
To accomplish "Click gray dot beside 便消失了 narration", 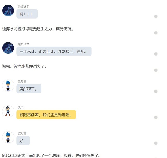I will click(156, 70).
